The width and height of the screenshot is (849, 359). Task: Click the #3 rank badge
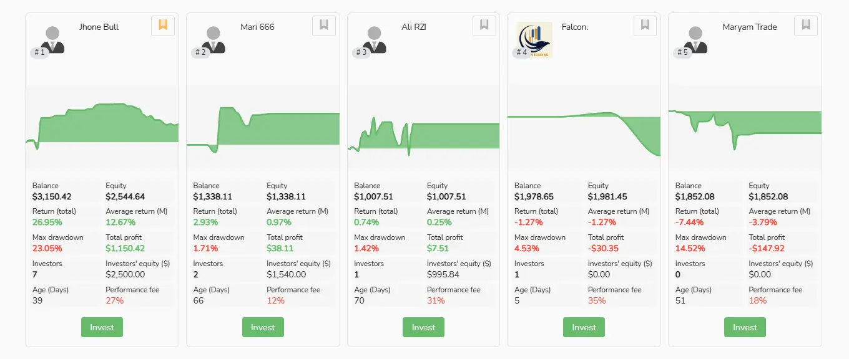point(361,52)
